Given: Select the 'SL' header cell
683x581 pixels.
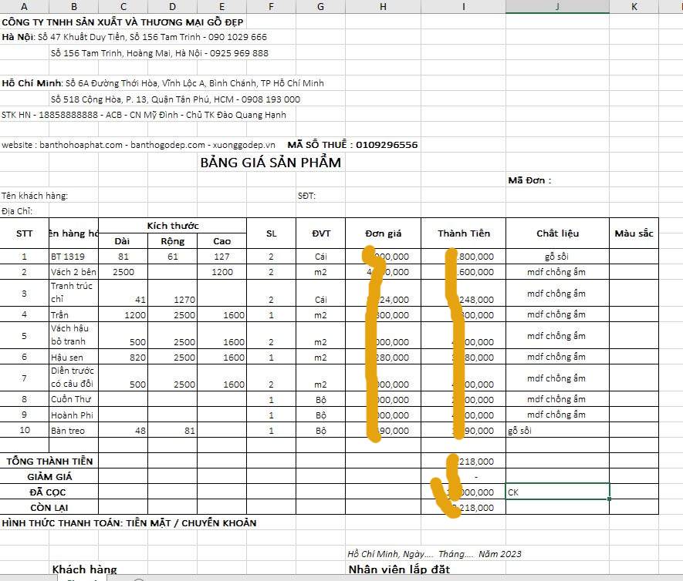Looking at the screenshot, I should tap(271, 233).
